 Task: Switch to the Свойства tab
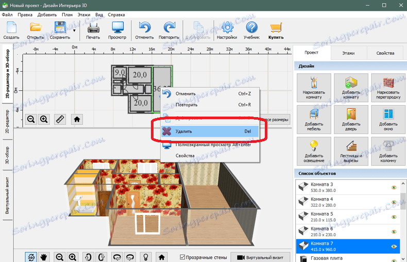click(x=385, y=53)
